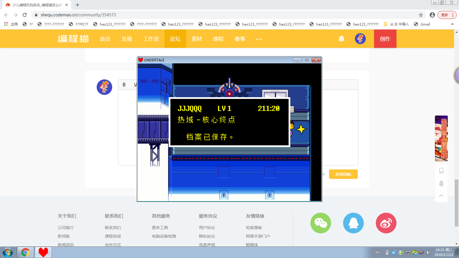The width and height of the screenshot is (459, 258).
Task: Click the Chrome icon in the taskbar
Action: coord(26,253)
